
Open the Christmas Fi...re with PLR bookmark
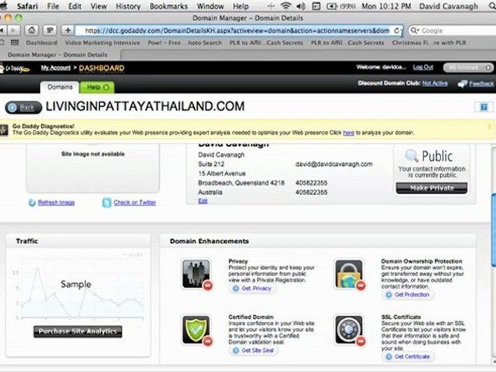429,42
